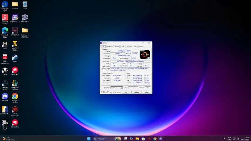251x141 pixels.
Task: Select the CPU tab in CPU-Z
Action: coord(103,46)
